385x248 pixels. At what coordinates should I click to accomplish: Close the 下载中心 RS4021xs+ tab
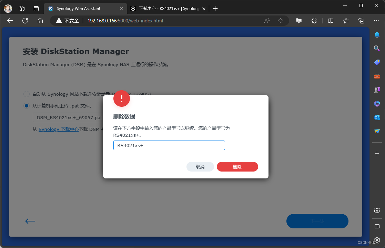click(204, 9)
